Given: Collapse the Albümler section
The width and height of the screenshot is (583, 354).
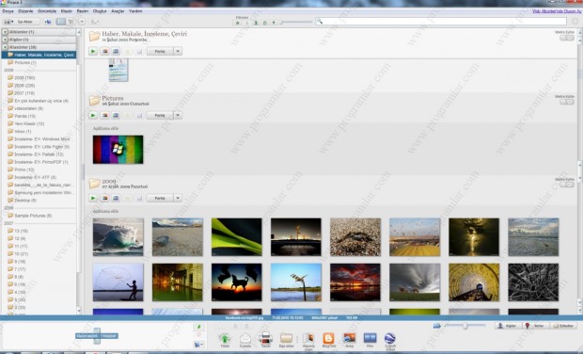Looking at the screenshot, I should coord(6,32).
